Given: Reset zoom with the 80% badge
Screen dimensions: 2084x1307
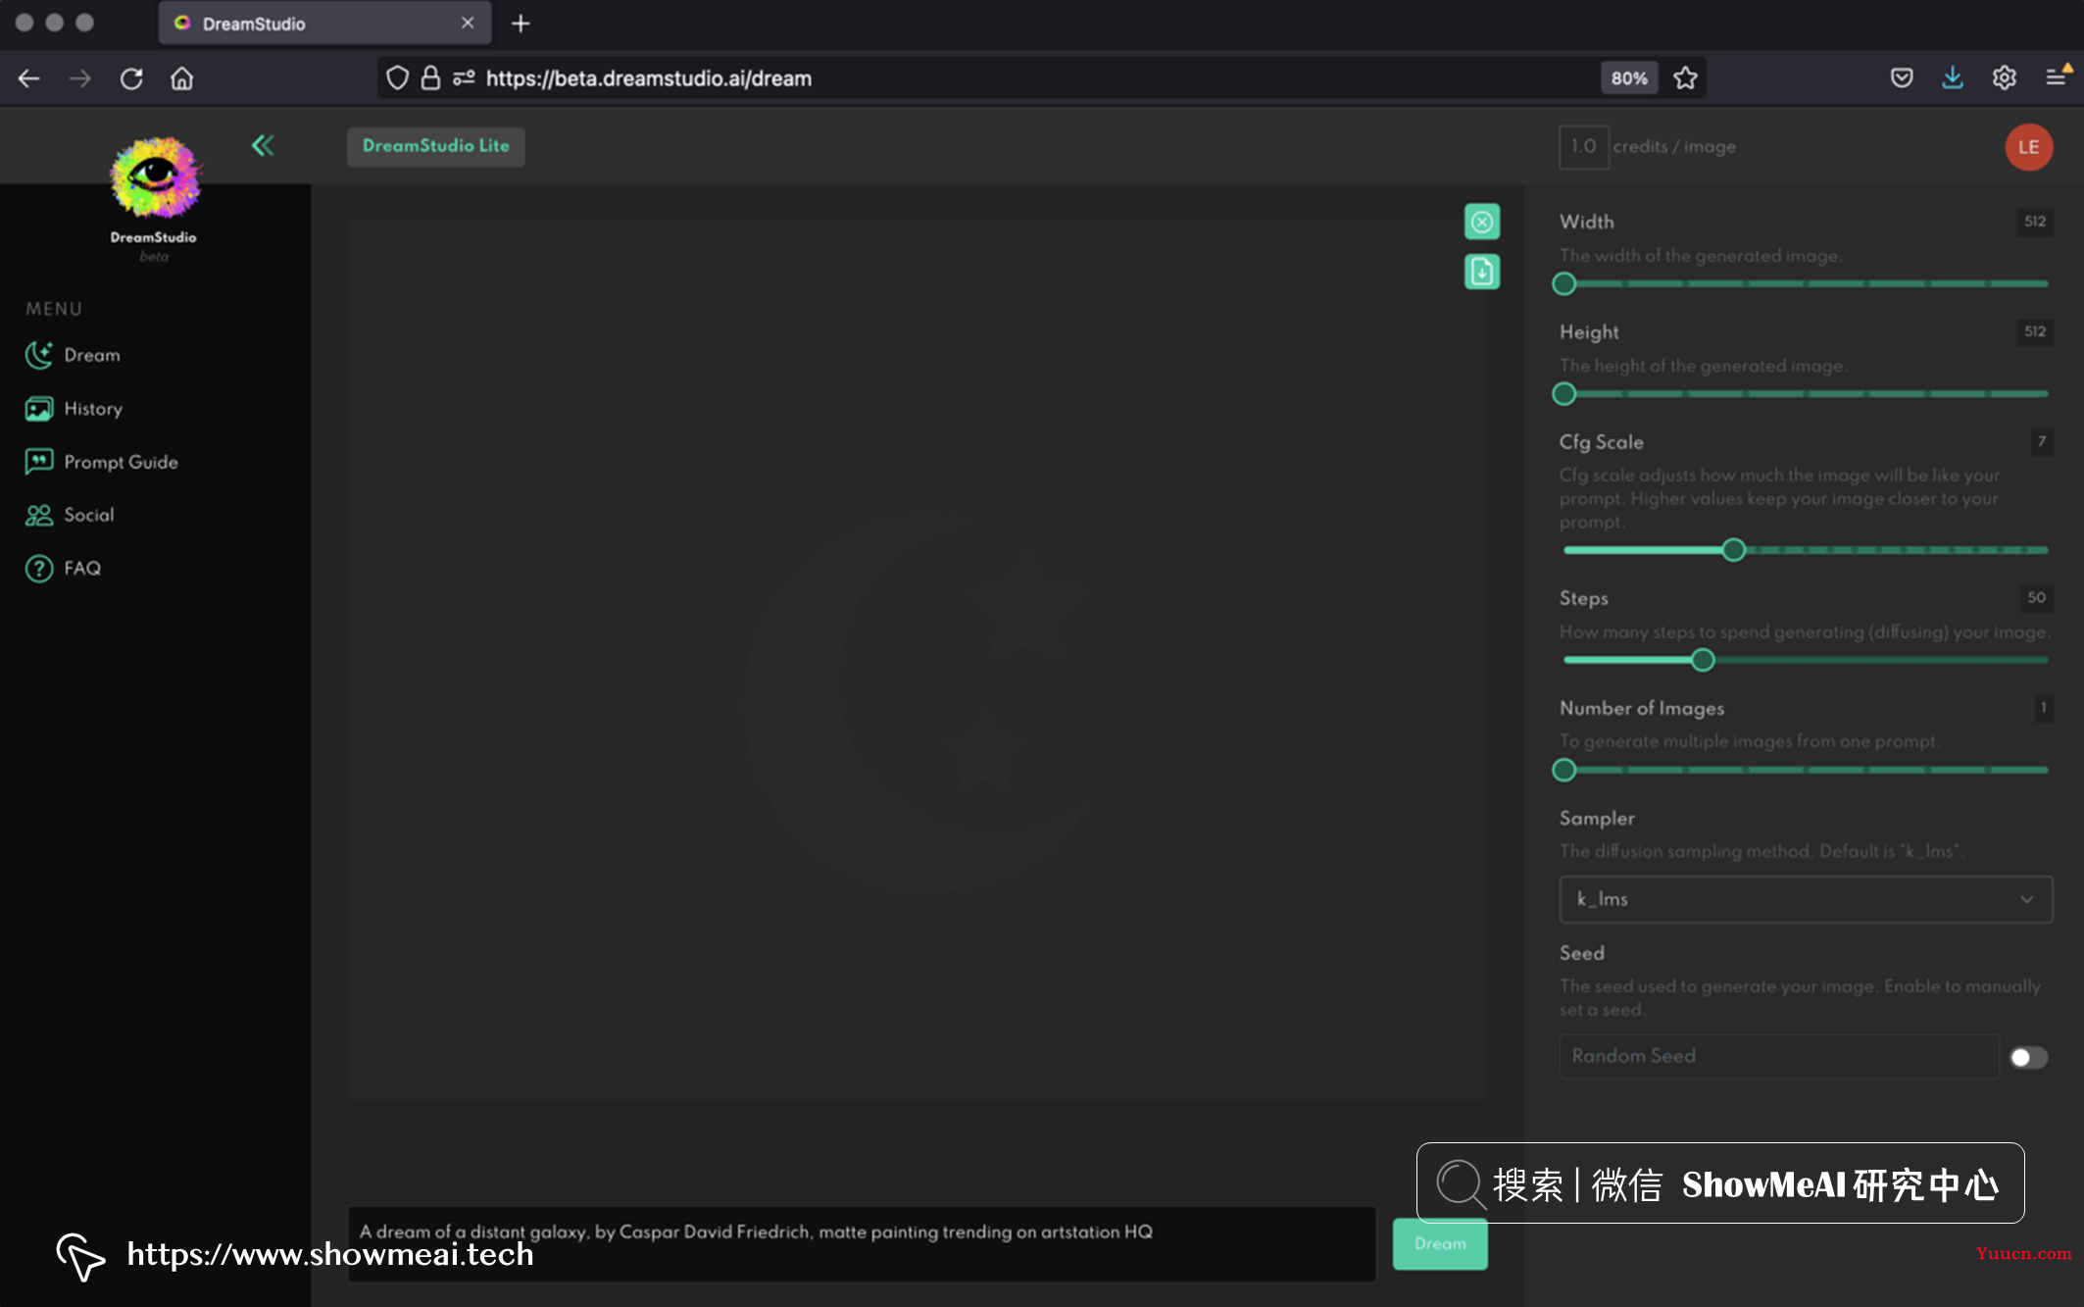Looking at the screenshot, I should [x=1629, y=78].
